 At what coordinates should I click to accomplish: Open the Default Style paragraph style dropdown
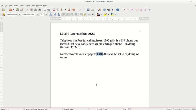point(19,14)
